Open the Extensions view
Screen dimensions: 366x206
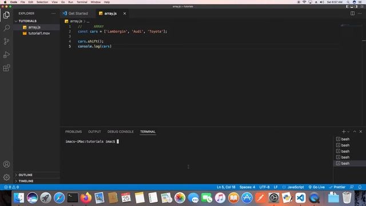[x=6, y=68]
